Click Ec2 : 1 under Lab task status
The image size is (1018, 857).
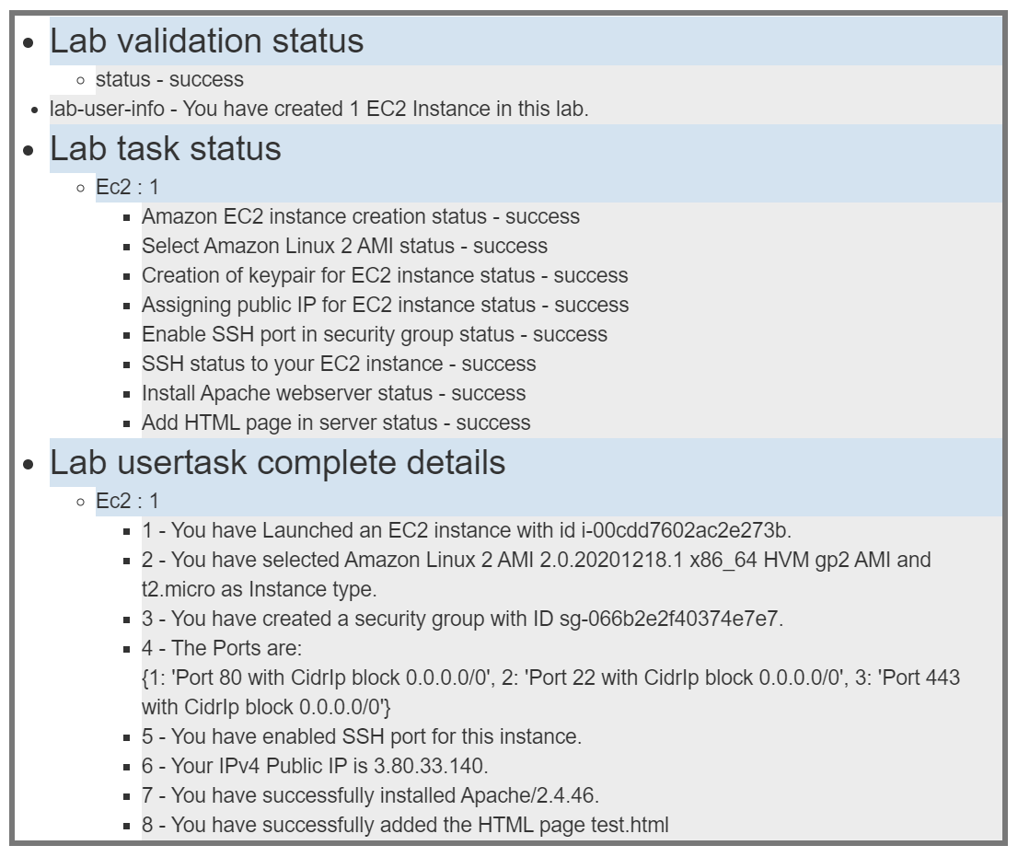[127, 187]
